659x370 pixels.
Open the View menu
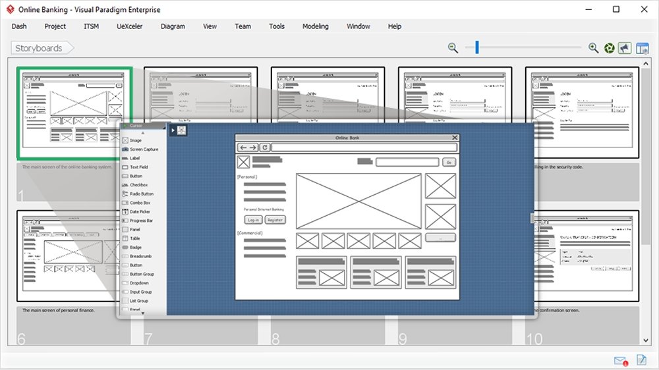(210, 26)
